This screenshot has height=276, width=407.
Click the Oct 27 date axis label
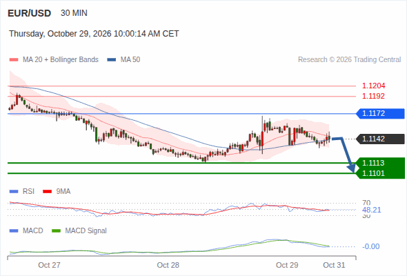coord(49,265)
